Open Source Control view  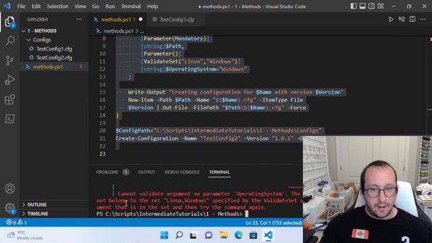point(9,60)
